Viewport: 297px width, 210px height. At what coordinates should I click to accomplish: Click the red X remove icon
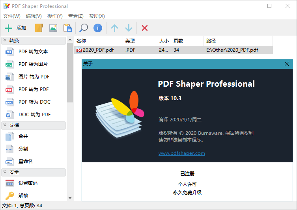145,28
